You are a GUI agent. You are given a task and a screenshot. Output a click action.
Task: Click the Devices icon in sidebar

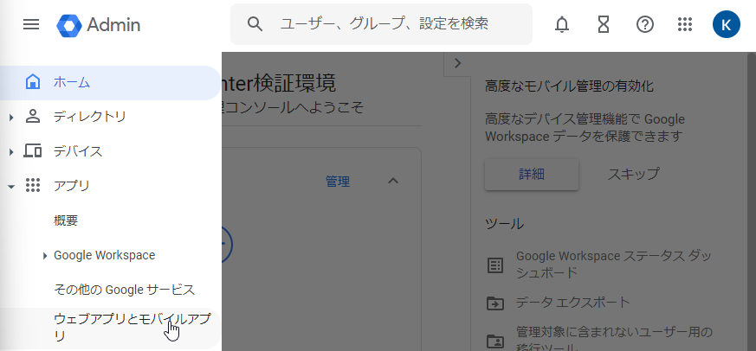[x=32, y=151]
